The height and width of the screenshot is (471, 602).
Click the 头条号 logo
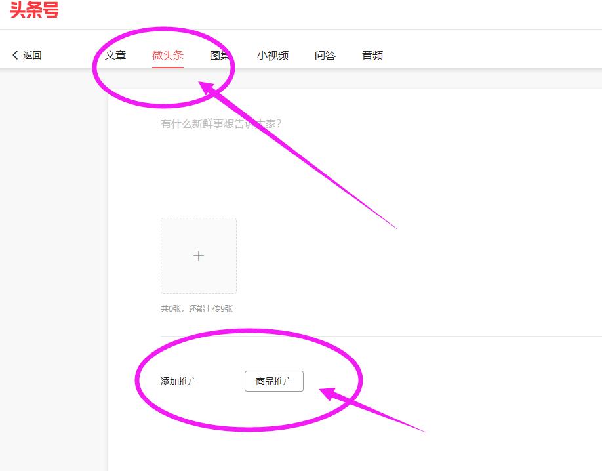[34, 9]
